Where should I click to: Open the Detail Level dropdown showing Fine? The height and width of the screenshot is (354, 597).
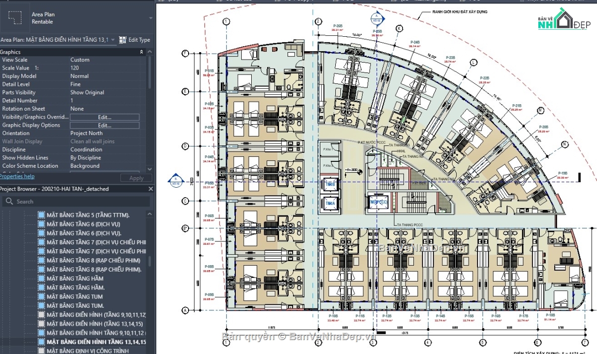tap(104, 84)
